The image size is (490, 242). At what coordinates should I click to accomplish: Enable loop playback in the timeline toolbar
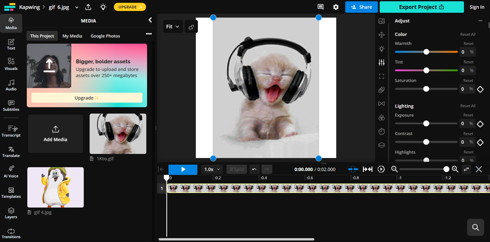(x=381, y=169)
